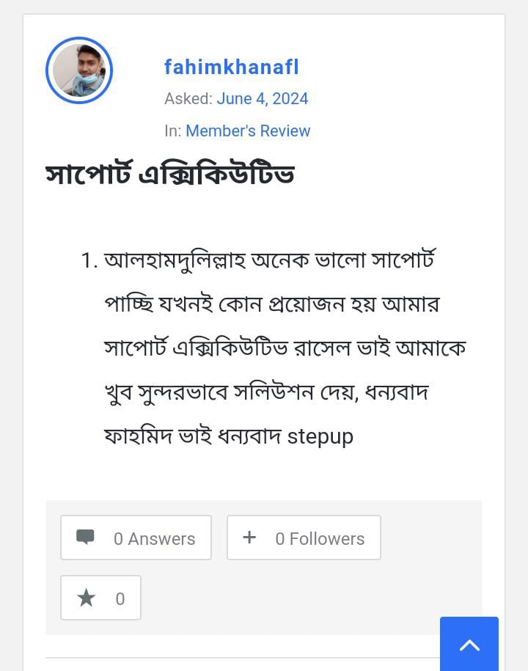Click the word stepup in the review
This screenshot has width=528, height=671.
point(320,436)
